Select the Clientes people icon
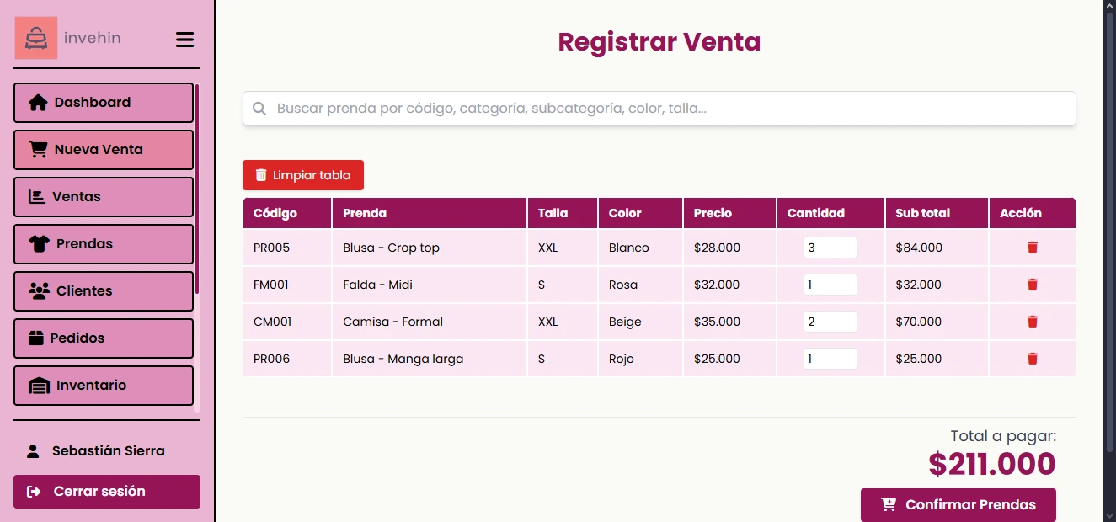The width and height of the screenshot is (1116, 522). click(x=36, y=290)
